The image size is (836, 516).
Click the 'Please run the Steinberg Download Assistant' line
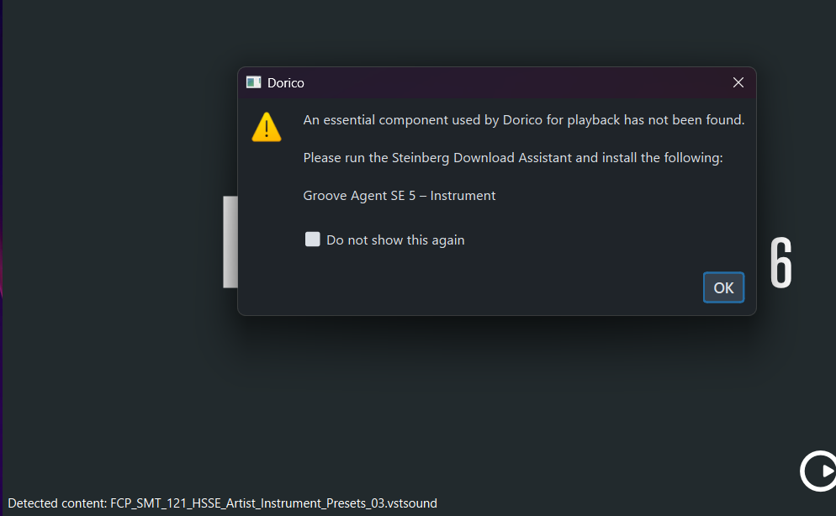click(x=512, y=157)
